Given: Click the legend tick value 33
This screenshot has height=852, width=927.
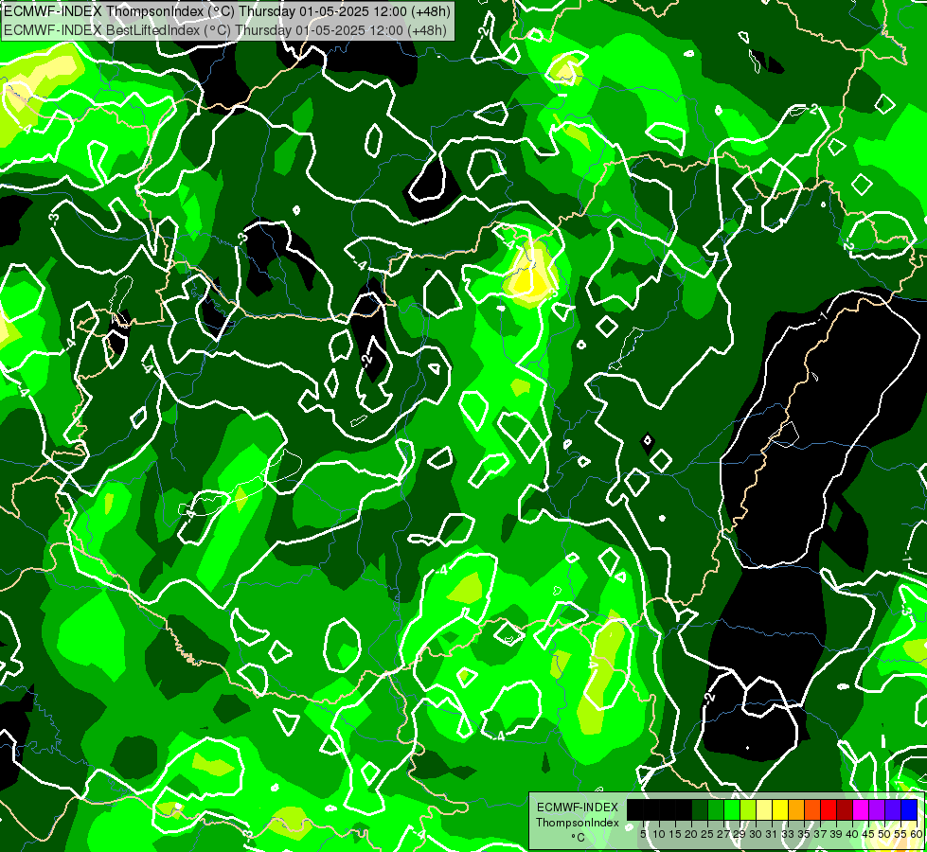Looking at the screenshot, I should click(x=788, y=834).
